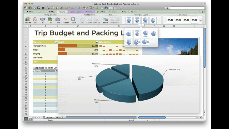Click the search field in the toolbar
229x129 pixels.
(x=187, y=8)
